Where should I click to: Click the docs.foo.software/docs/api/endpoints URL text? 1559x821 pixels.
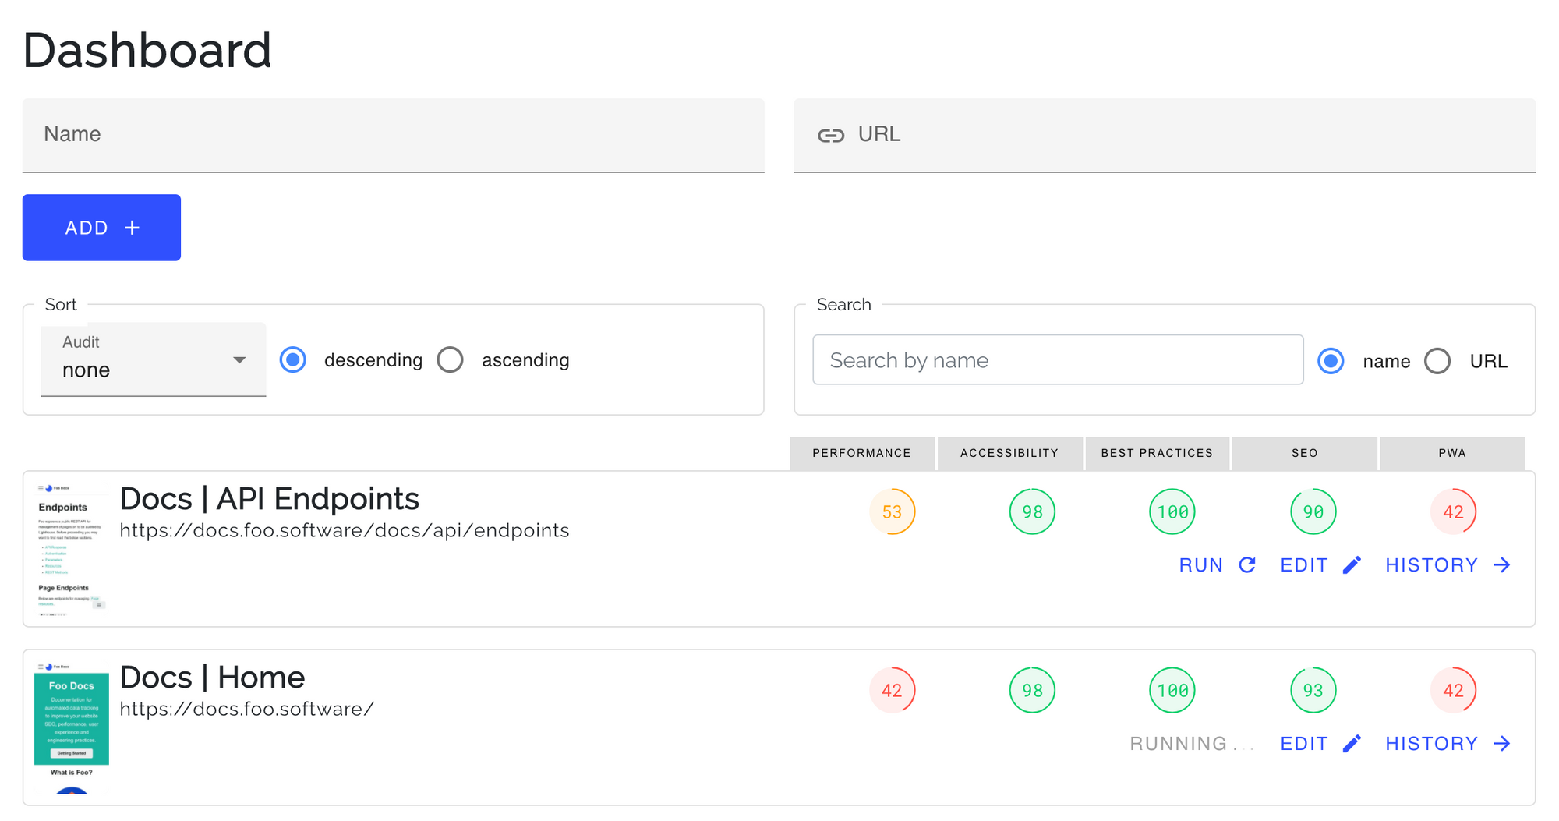click(x=345, y=531)
